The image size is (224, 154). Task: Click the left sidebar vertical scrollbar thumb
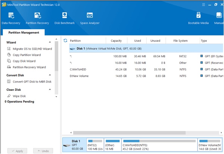tap(56, 56)
